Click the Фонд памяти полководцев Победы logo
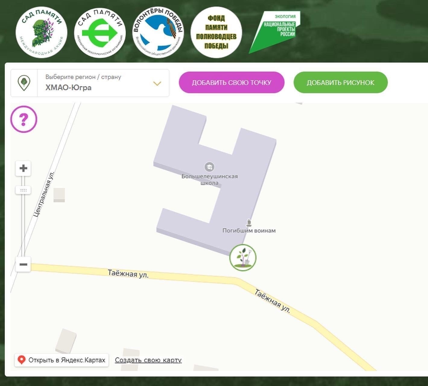 point(216,33)
